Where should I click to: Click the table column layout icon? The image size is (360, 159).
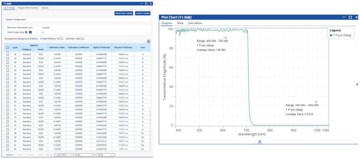149,41
